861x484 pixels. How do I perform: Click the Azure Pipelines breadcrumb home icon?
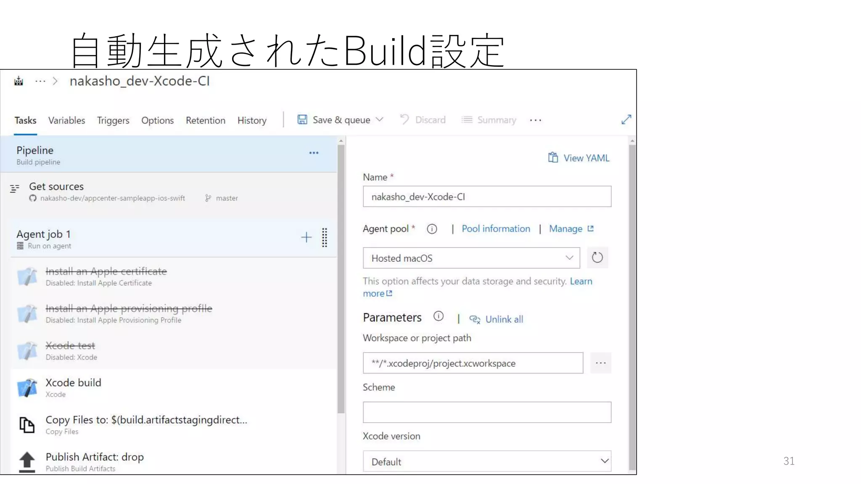[18, 81]
